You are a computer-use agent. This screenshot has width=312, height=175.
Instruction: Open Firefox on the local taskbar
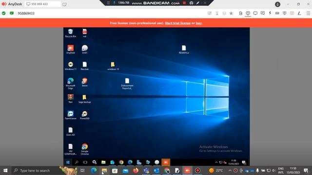click(136, 171)
